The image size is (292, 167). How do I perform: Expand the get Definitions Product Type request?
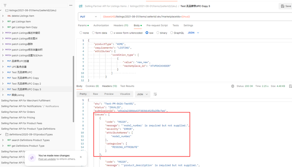tap(3, 146)
